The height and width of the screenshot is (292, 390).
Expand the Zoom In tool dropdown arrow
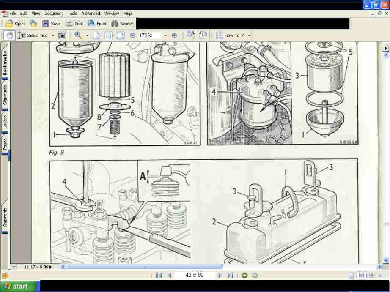point(87,35)
